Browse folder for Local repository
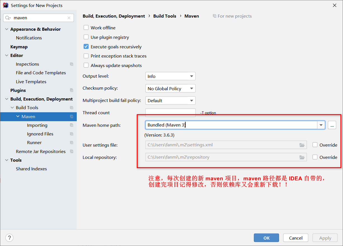 point(302,157)
